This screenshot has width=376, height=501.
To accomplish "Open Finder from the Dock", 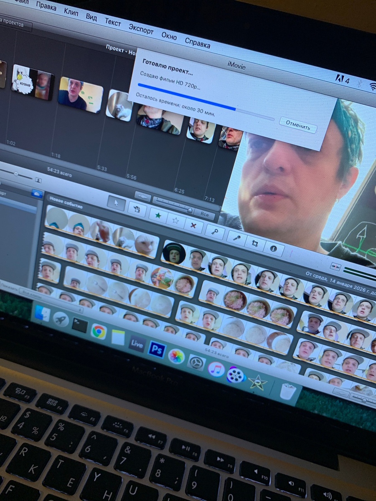I will [42, 314].
